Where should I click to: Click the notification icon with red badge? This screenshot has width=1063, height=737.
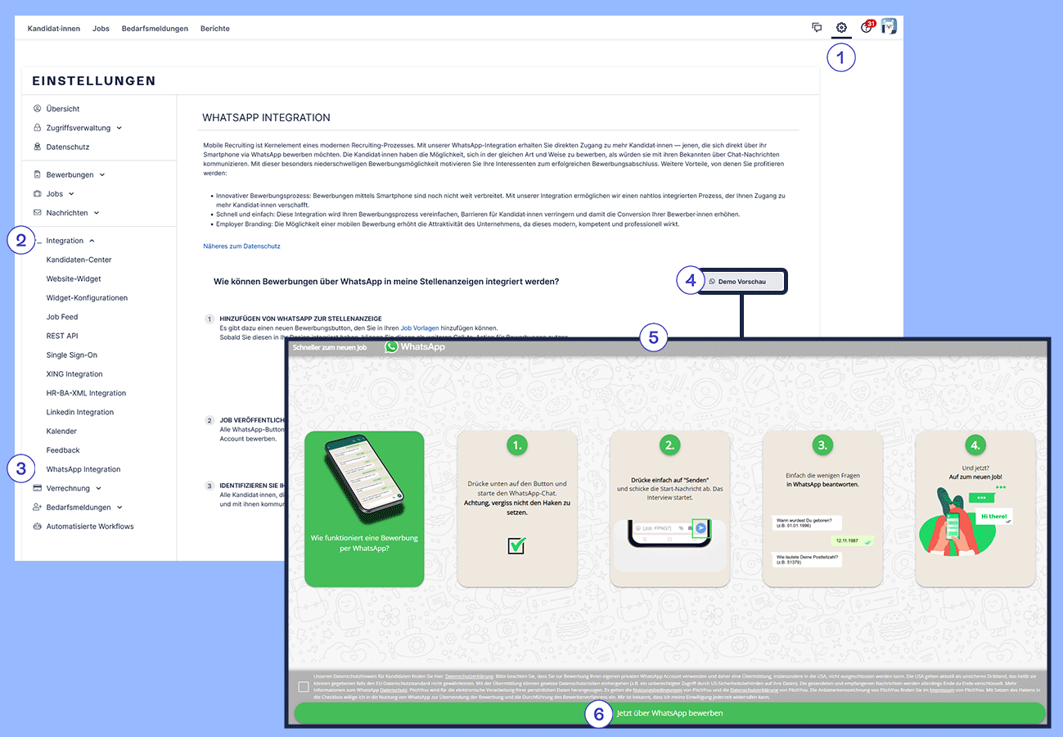click(x=867, y=28)
